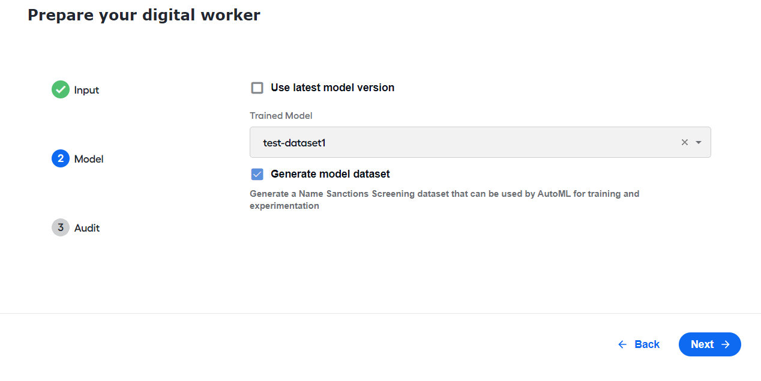Enable Use latest model version checkbox
Image resolution: width=761 pixels, height=381 pixels.
(257, 88)
